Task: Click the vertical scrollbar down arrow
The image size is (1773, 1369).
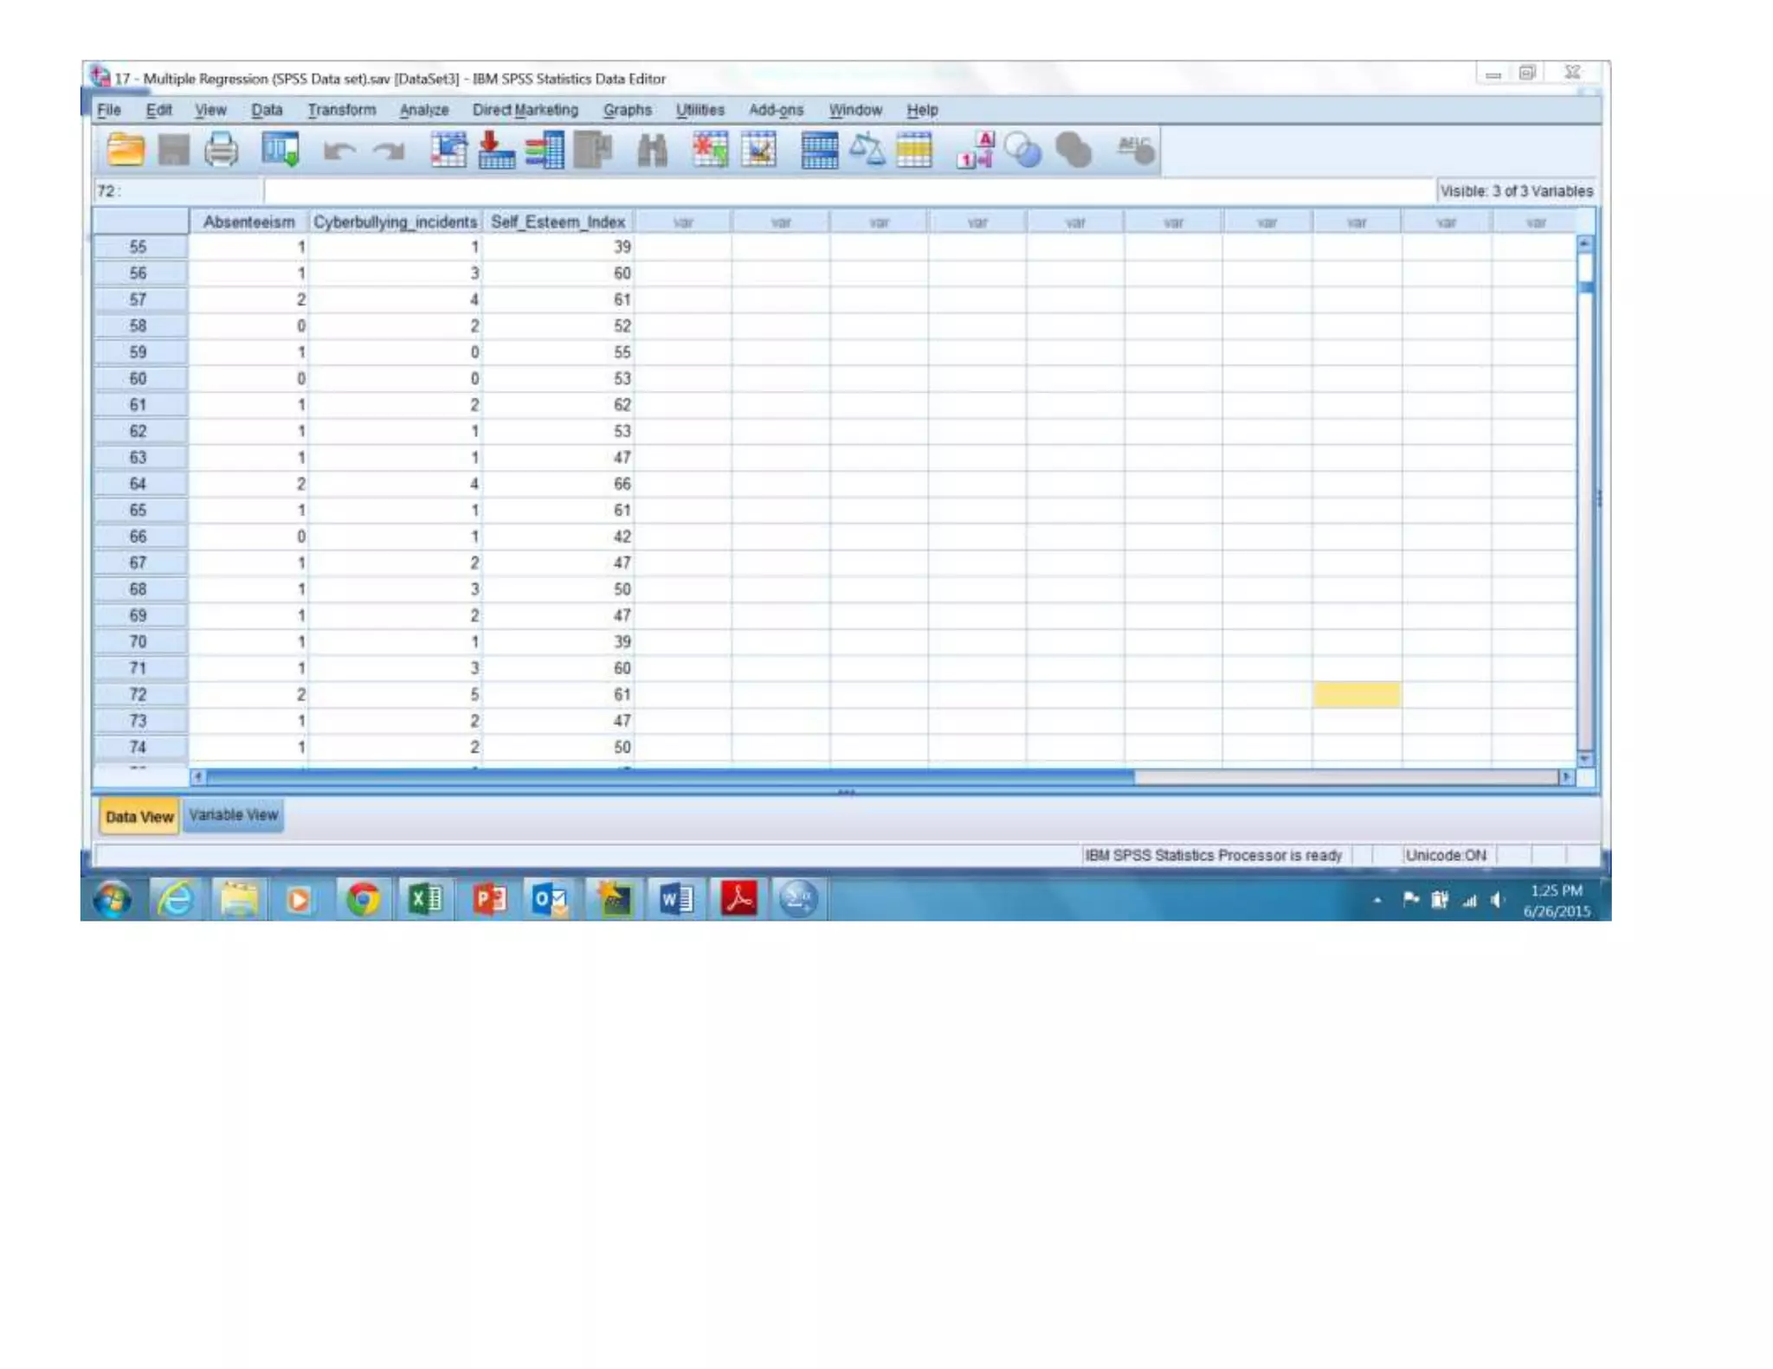Action: tap(1585, 760)
